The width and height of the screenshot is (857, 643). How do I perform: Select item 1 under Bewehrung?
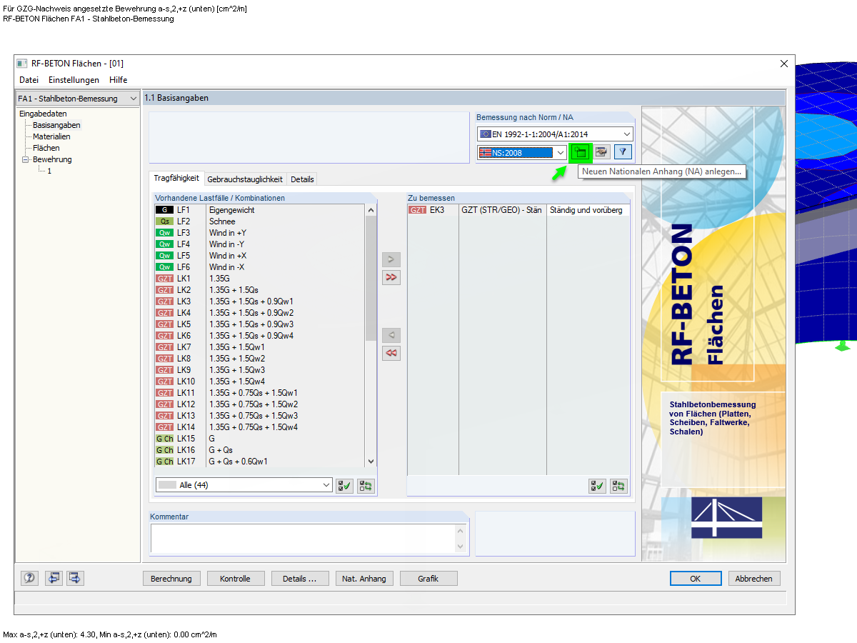tap(49, 171)
